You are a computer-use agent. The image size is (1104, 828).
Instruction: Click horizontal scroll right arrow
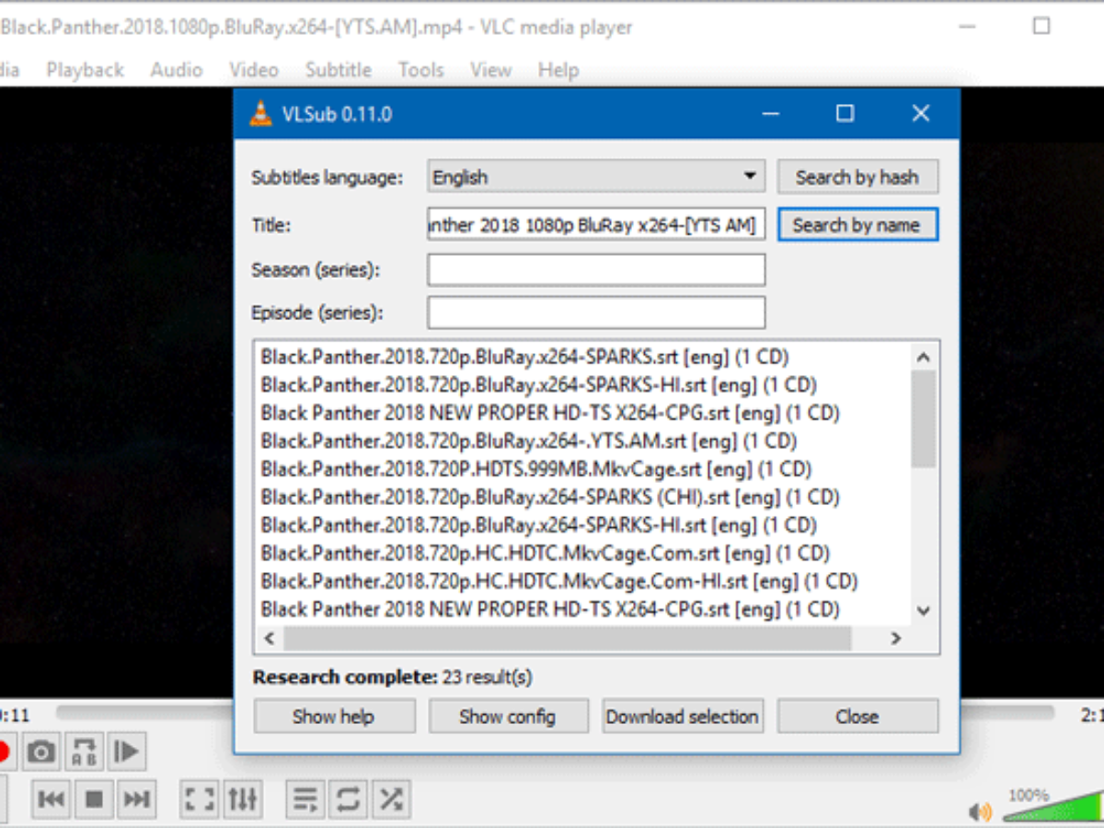(x=895, y=638)
